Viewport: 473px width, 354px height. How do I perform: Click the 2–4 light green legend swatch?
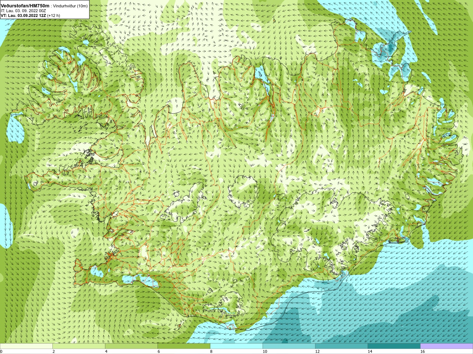(79, 346)
